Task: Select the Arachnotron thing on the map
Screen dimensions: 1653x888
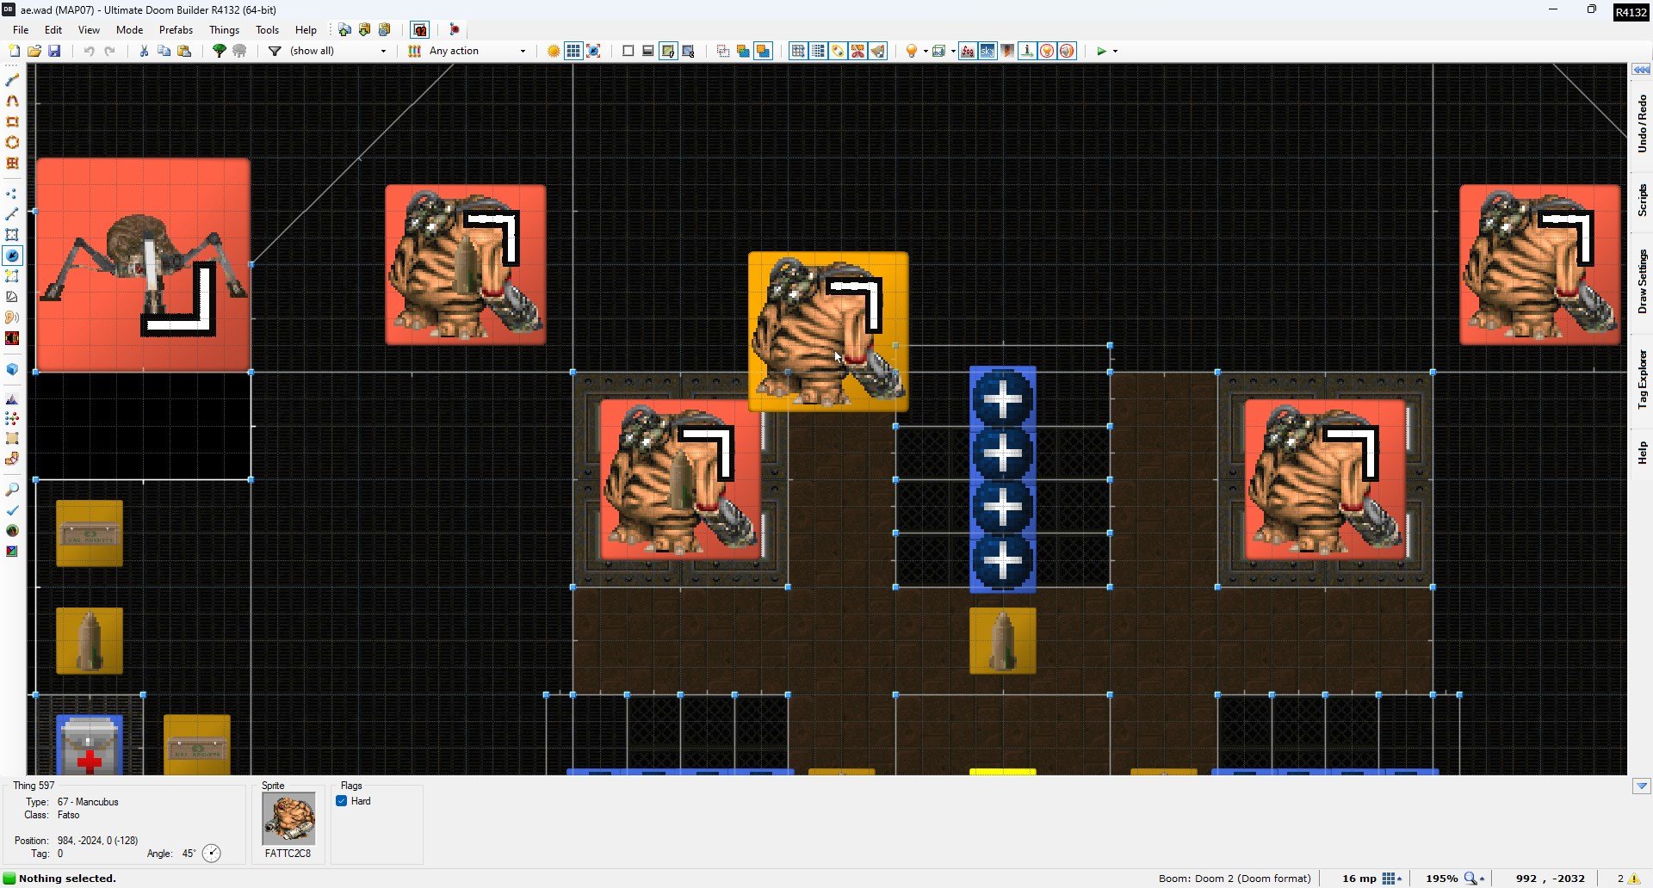Action: pyautogui.click(x=144, y=265)
